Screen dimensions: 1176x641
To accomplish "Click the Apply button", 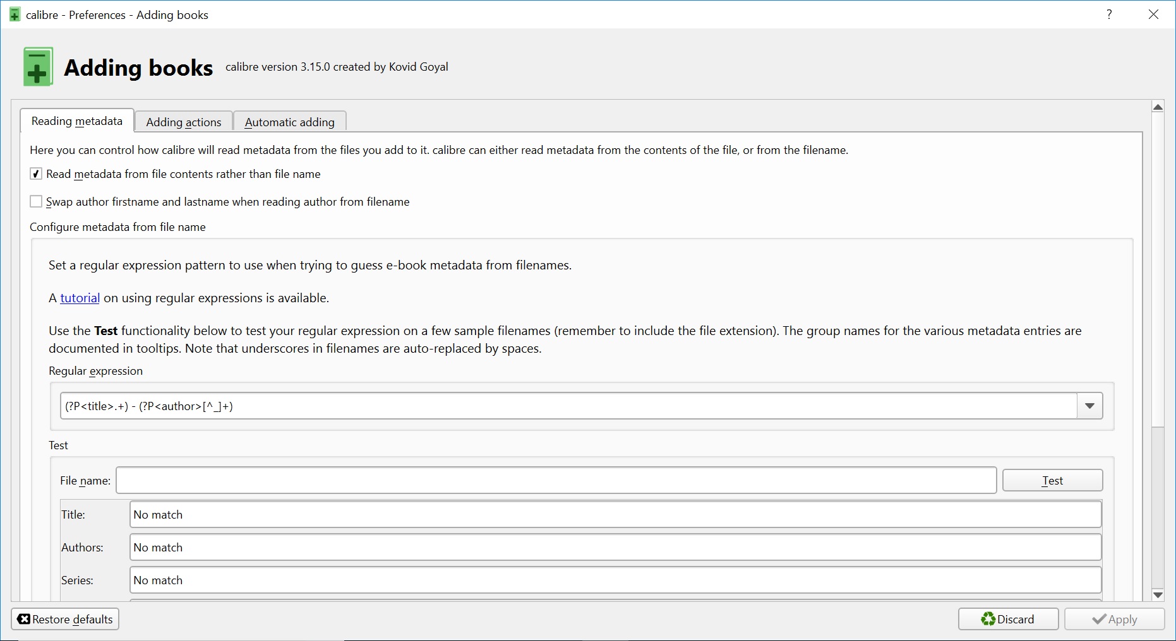I will tap(1114, 619).
